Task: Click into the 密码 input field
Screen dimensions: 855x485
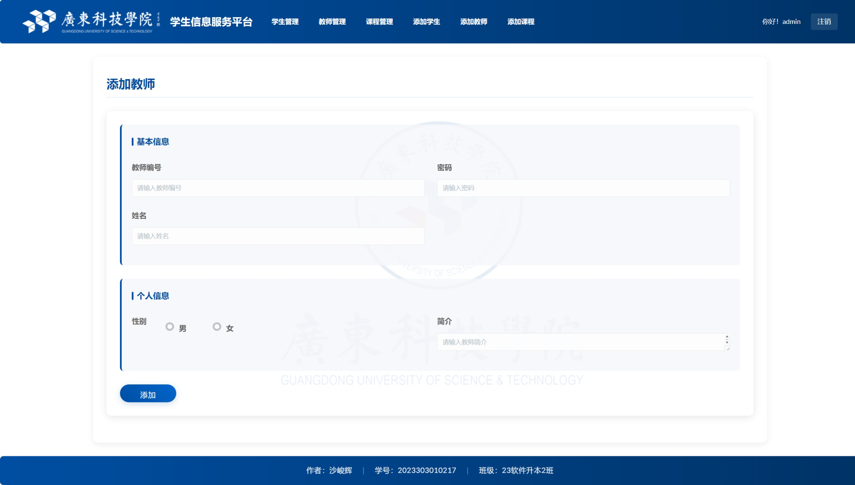Action: click(583, 188)
